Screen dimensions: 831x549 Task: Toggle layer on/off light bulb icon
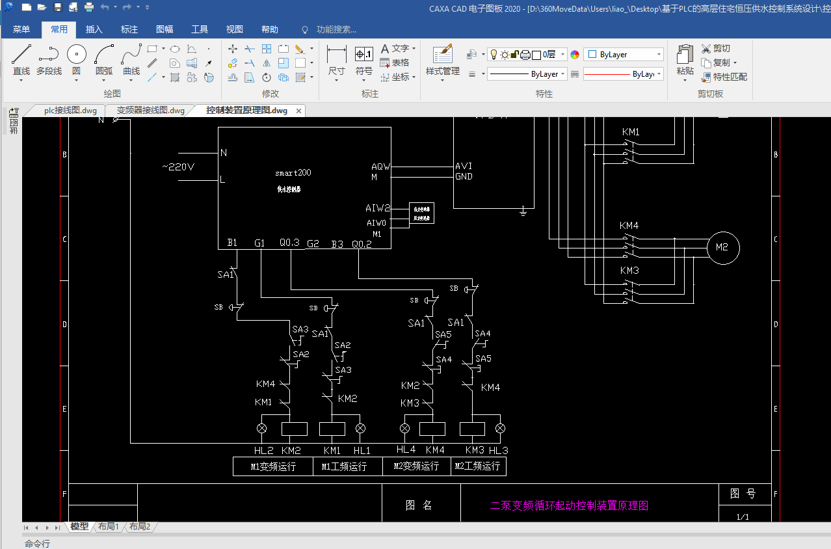(x=494, y=55)
